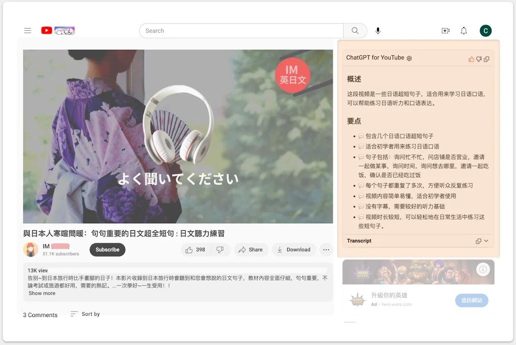Start a voice search with the microphone
Image resolution: width=516 pixels, height=345 pixels.
(378, 31)
